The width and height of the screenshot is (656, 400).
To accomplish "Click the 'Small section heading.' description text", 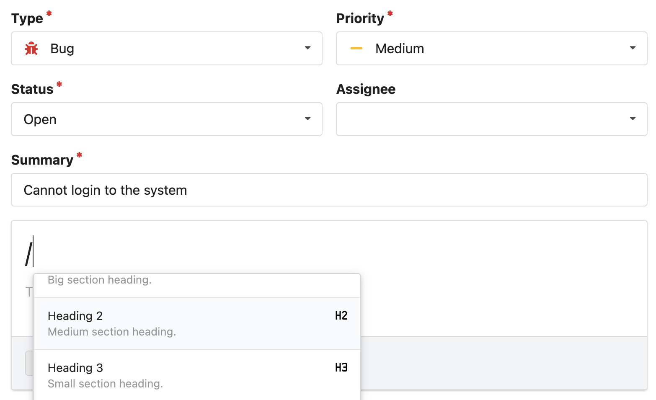I will pyautogui.click(x=105, y=384).
